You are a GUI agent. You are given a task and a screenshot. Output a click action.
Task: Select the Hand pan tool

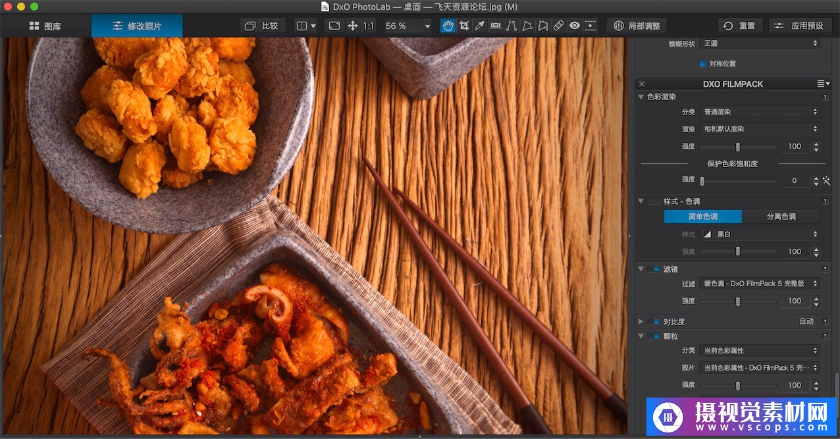(x=448, y=26)
